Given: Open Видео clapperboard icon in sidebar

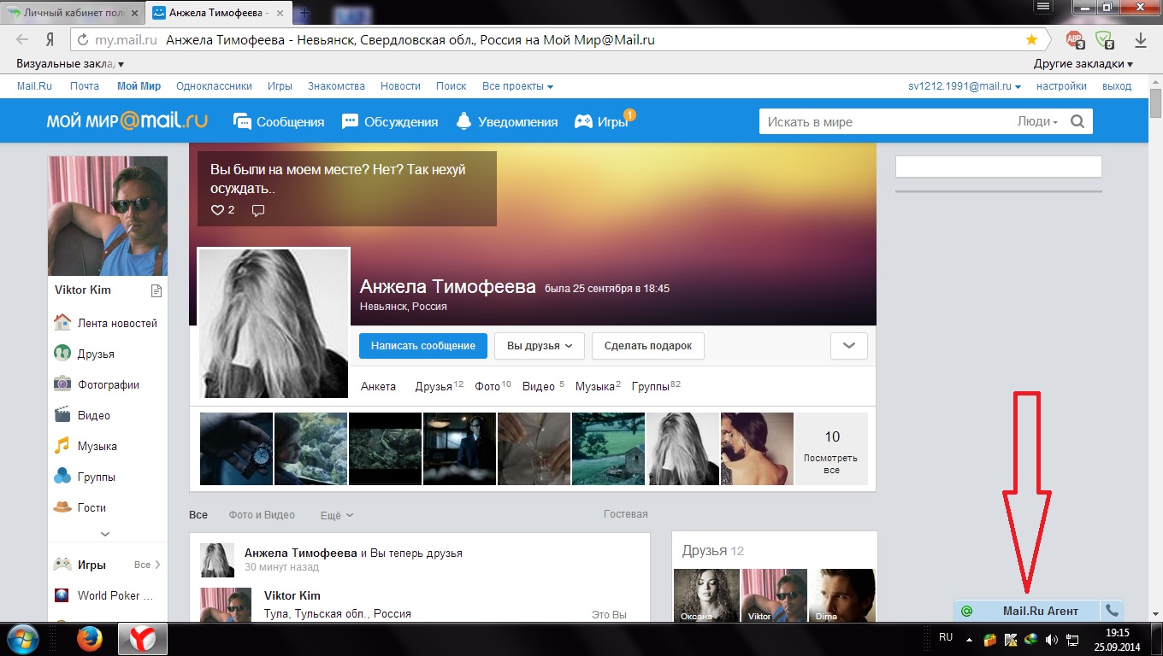Looking at the screenshot, I should pyautogui.click(x=62, y=415).
